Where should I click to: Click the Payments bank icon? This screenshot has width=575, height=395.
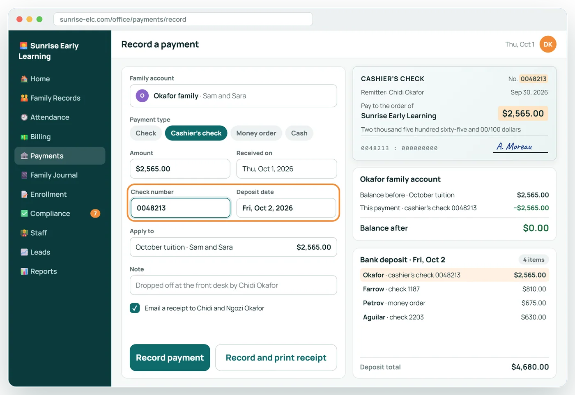(x=24, y=156)
